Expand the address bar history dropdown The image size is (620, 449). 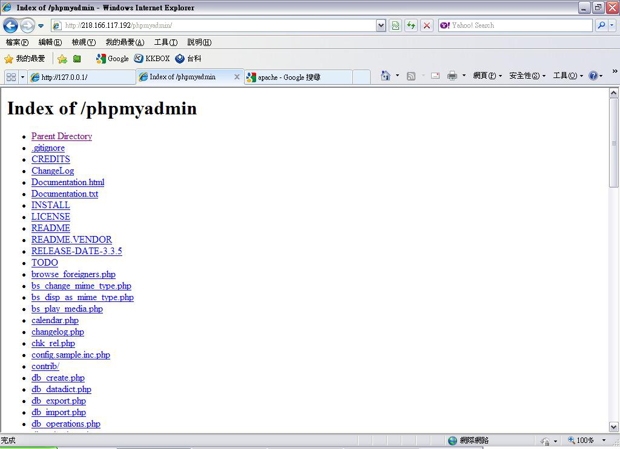381,25
